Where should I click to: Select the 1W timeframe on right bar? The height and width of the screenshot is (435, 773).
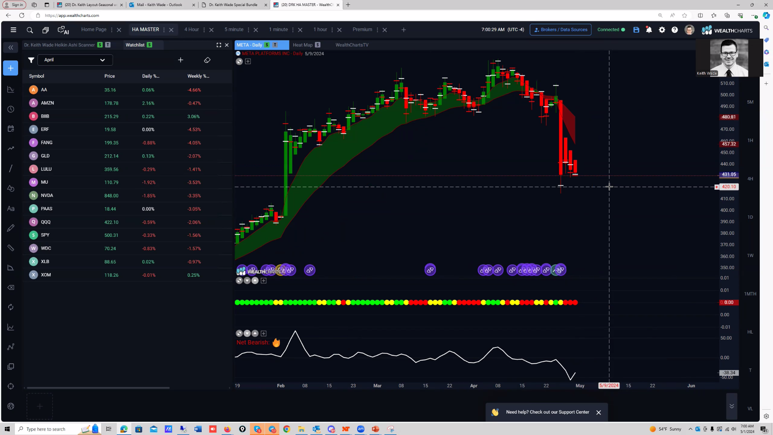[750, 256]
